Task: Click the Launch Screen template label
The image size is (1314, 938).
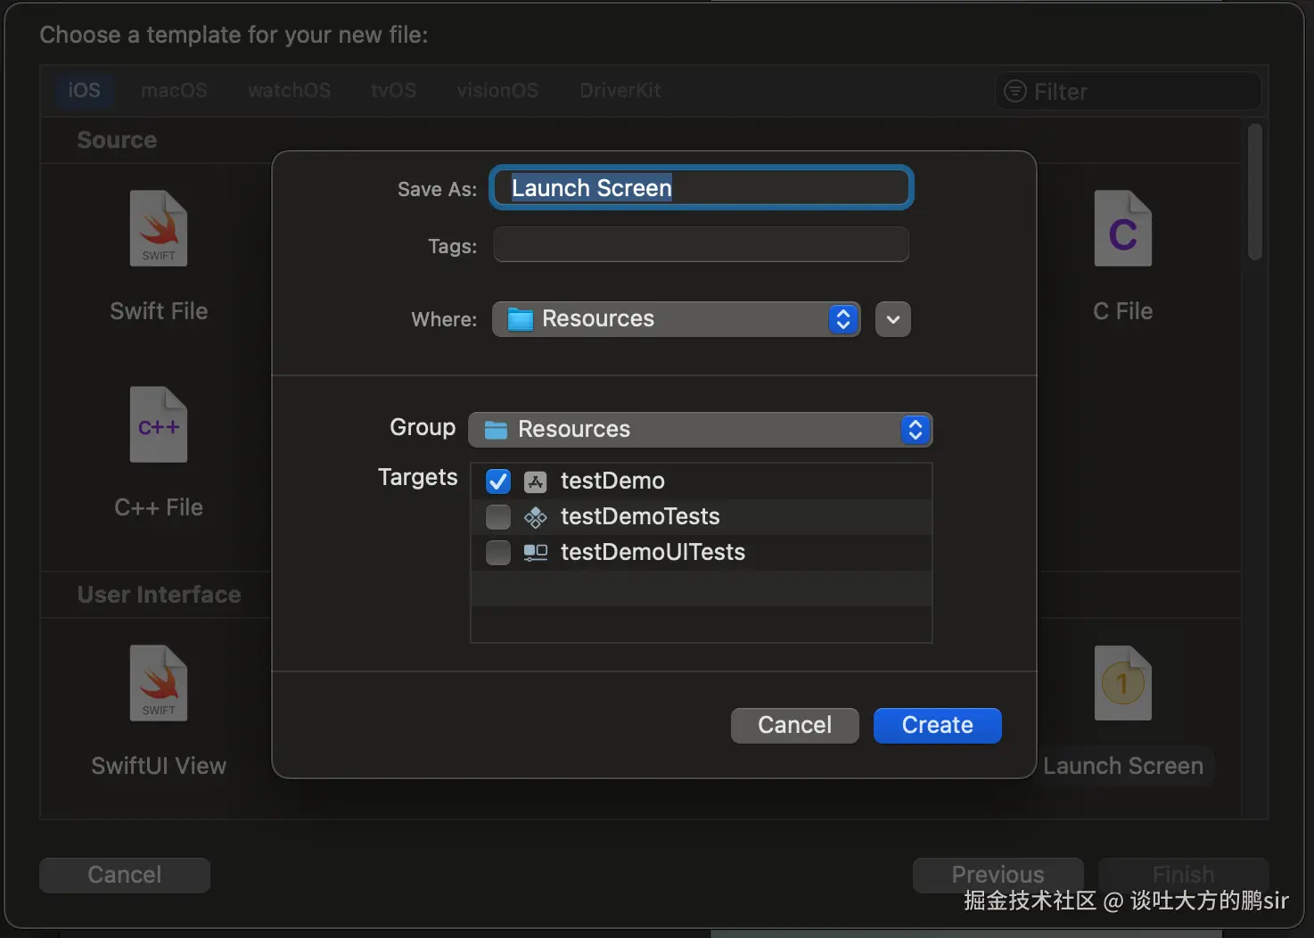Action: tap(1123, 766)
